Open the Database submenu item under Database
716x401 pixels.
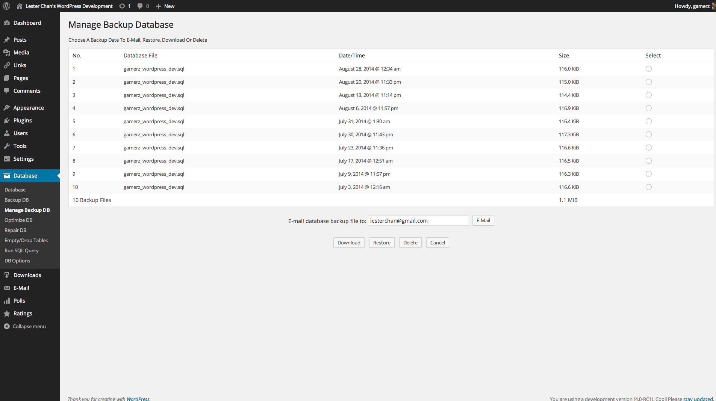coord(15,190)
